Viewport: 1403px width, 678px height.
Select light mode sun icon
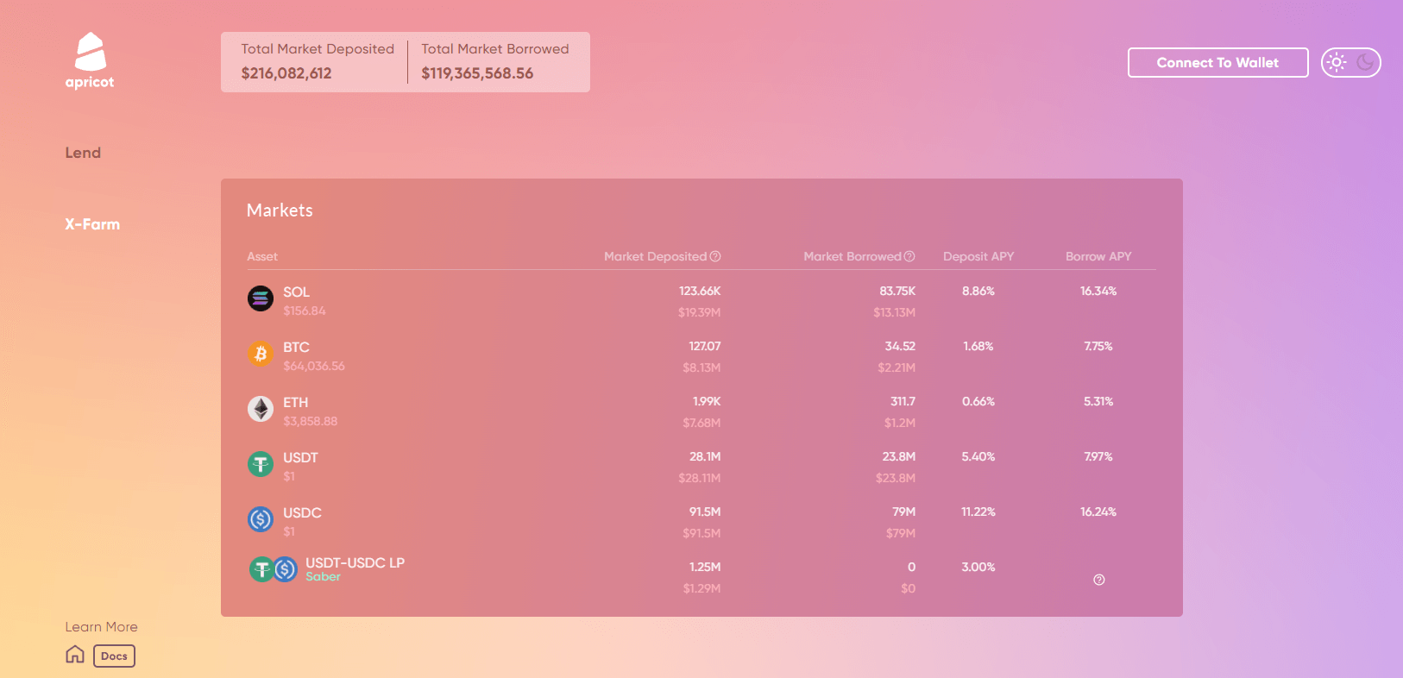click(1337, 62)
